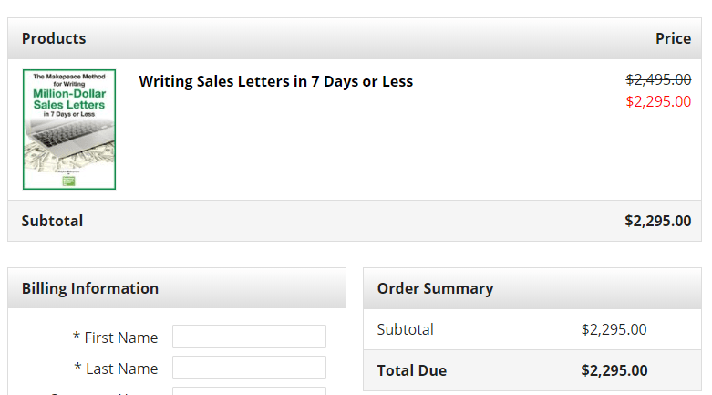
Task: Click the Subtotal label in products table
Action: (52, 221)
